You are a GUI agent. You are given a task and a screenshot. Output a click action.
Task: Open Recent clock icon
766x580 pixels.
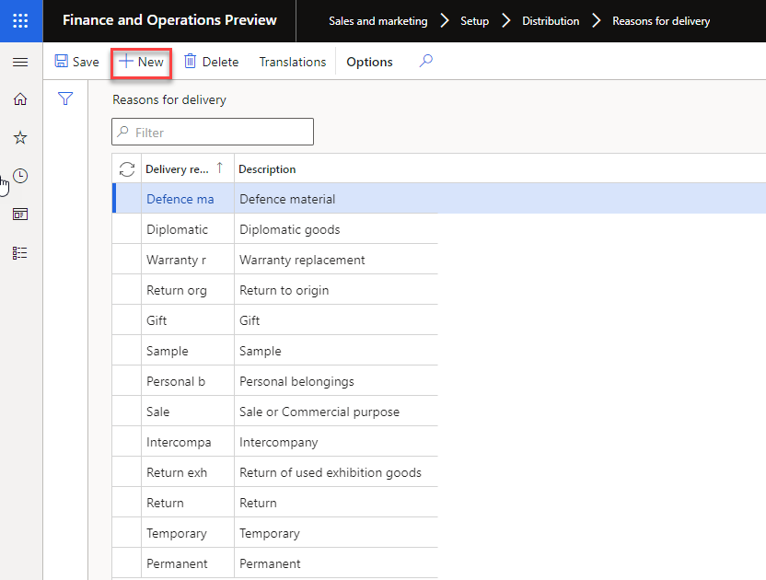click(x=20, y=176)
